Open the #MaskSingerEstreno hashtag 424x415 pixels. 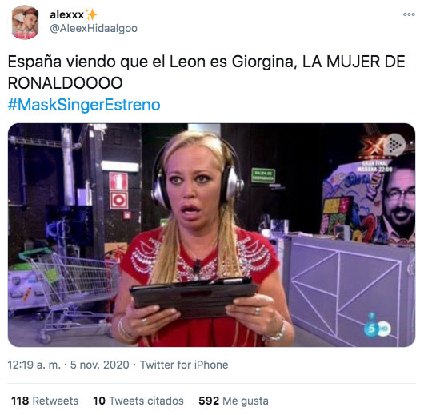[x=84, y=105]
